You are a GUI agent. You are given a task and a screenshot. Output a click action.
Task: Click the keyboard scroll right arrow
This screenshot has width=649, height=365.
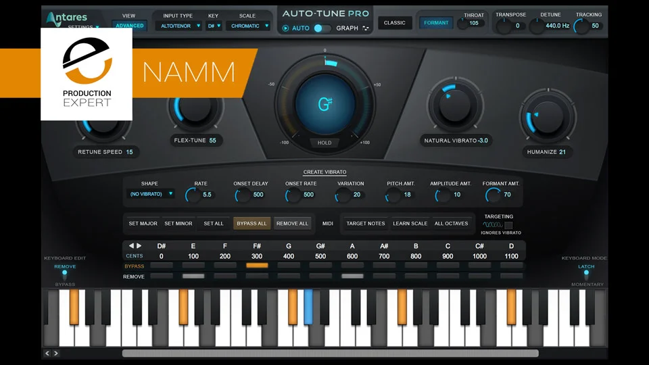pos(56,353)
